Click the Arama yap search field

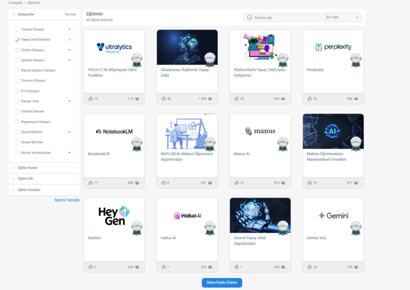click(x=285, y=17)
